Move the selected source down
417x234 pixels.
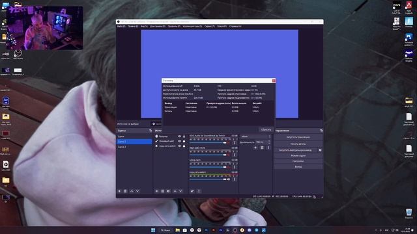(180, 191)
